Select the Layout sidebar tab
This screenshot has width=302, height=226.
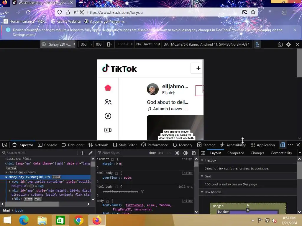215,153
